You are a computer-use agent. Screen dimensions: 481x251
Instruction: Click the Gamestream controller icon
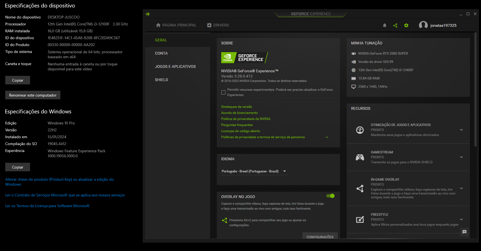point(360,157)
